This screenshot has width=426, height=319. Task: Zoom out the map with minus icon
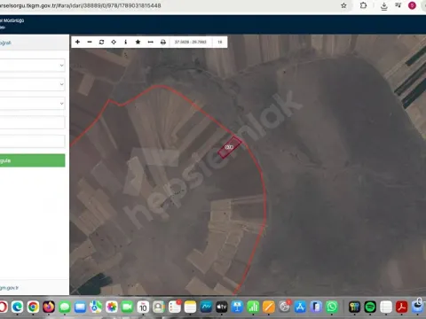click(x=90, y=42)
